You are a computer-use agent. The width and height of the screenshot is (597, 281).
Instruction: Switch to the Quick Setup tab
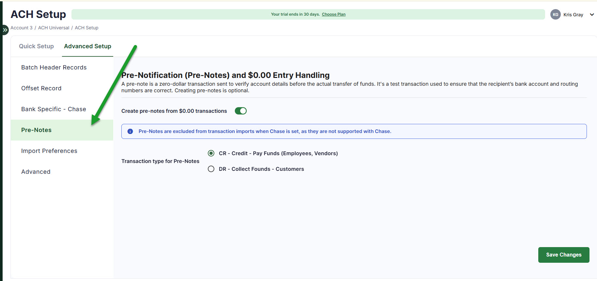pos(36,46)
